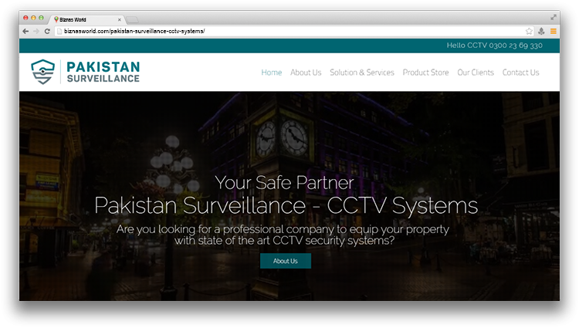Toggle fullscreen with the top-right arrows icon
The height and width of the screenshot is (328, 579).
(x=554, y=17)
